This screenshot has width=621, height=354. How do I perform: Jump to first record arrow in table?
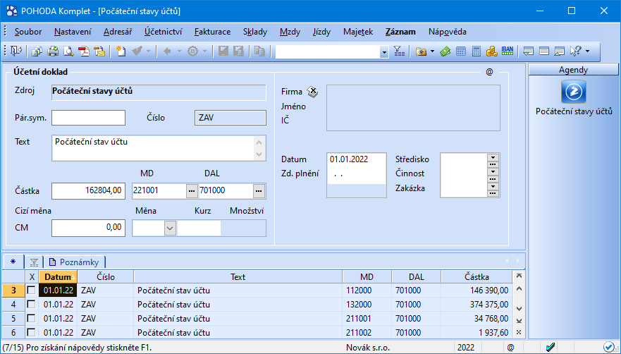point(519,276)
